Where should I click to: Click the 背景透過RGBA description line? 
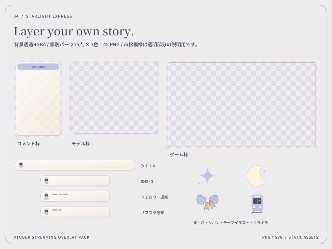pos(106,45)
